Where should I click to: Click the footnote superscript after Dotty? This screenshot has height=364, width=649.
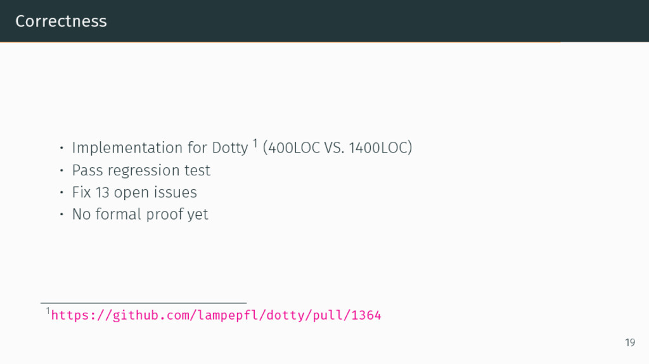pyautogui.click(x=255, y=144)
